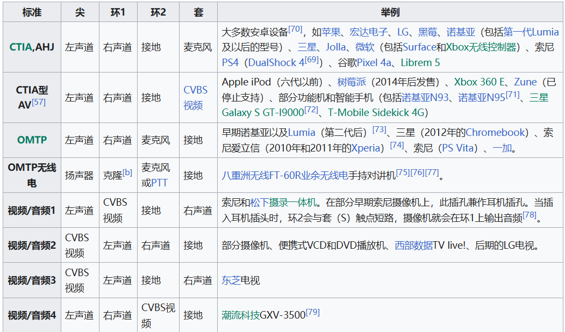
Task: Click footnote [b] next to 克隆
Action: [127, 172]
